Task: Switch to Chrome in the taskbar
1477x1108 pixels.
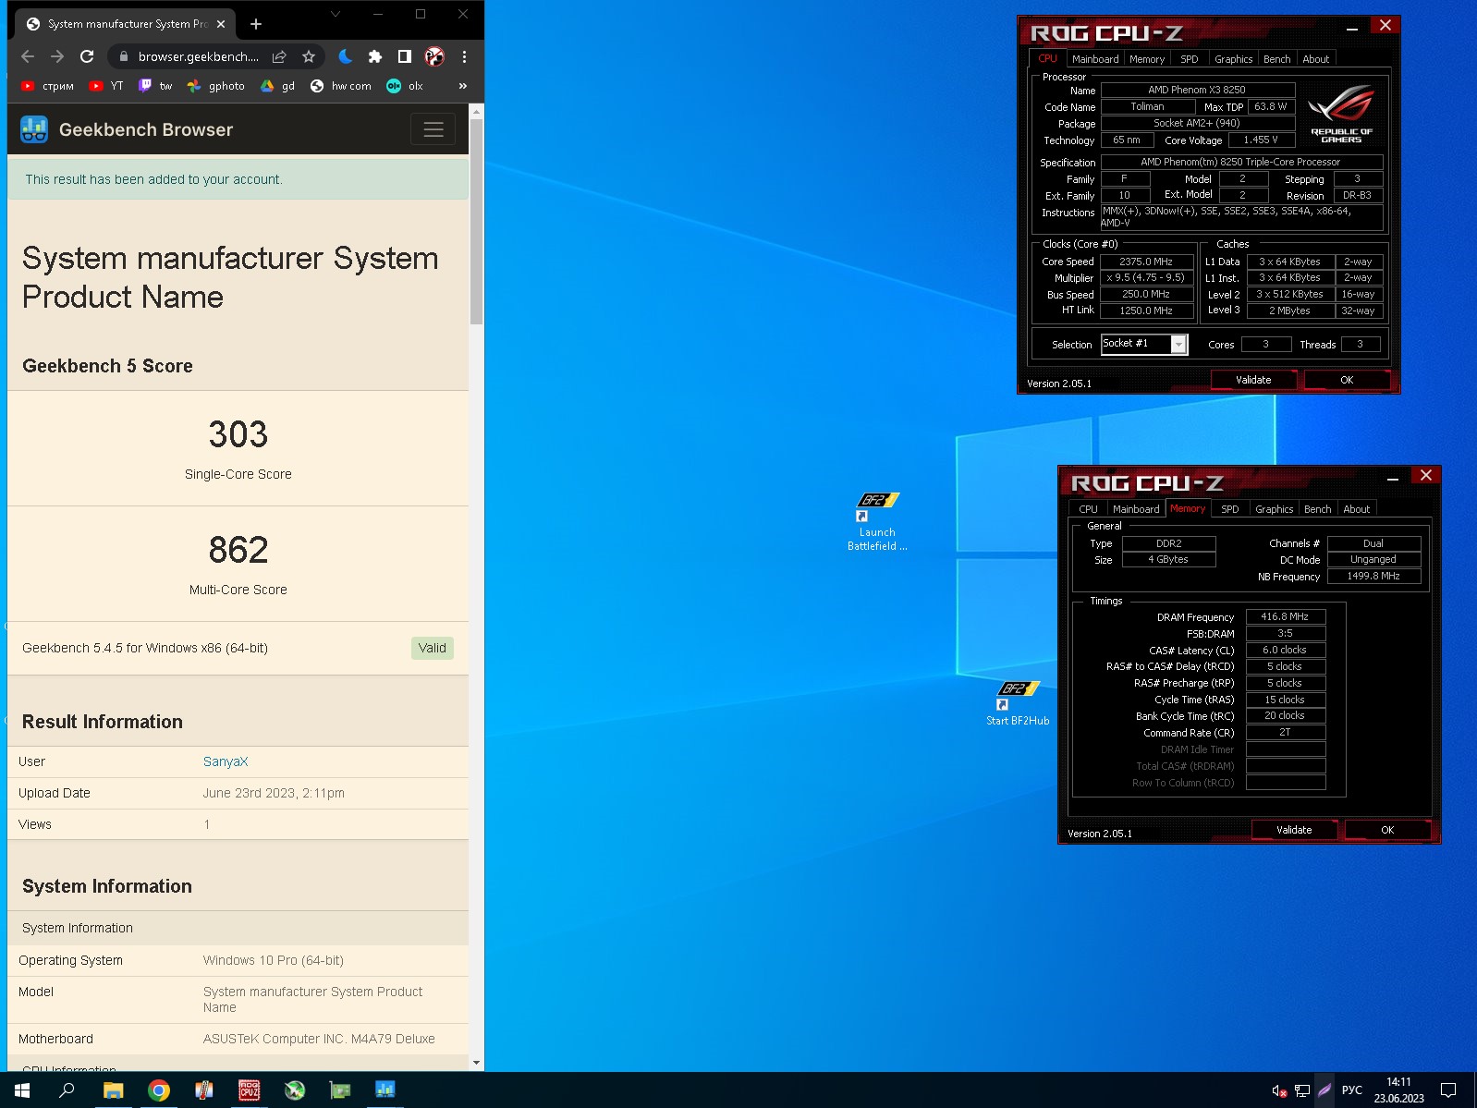Action: tap(159, 1090)
